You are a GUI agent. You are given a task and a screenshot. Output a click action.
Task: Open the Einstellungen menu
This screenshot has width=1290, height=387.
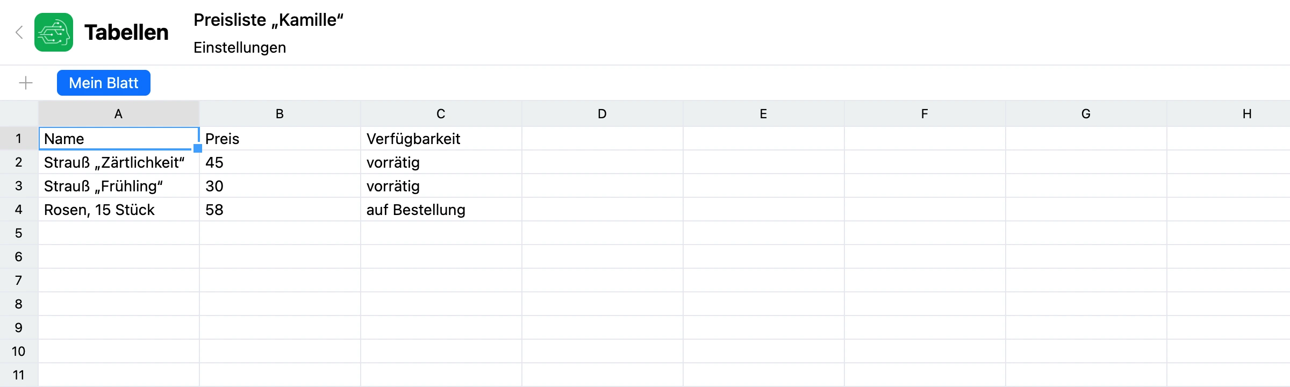coord(240,47)
